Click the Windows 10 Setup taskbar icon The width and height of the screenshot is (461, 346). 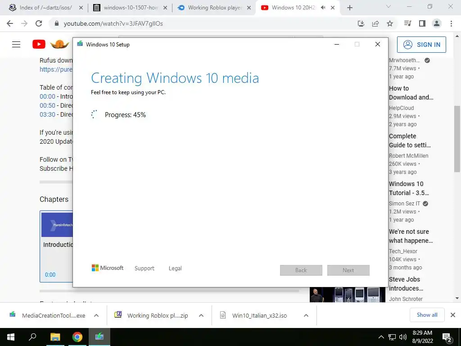[x=99, y=337]
